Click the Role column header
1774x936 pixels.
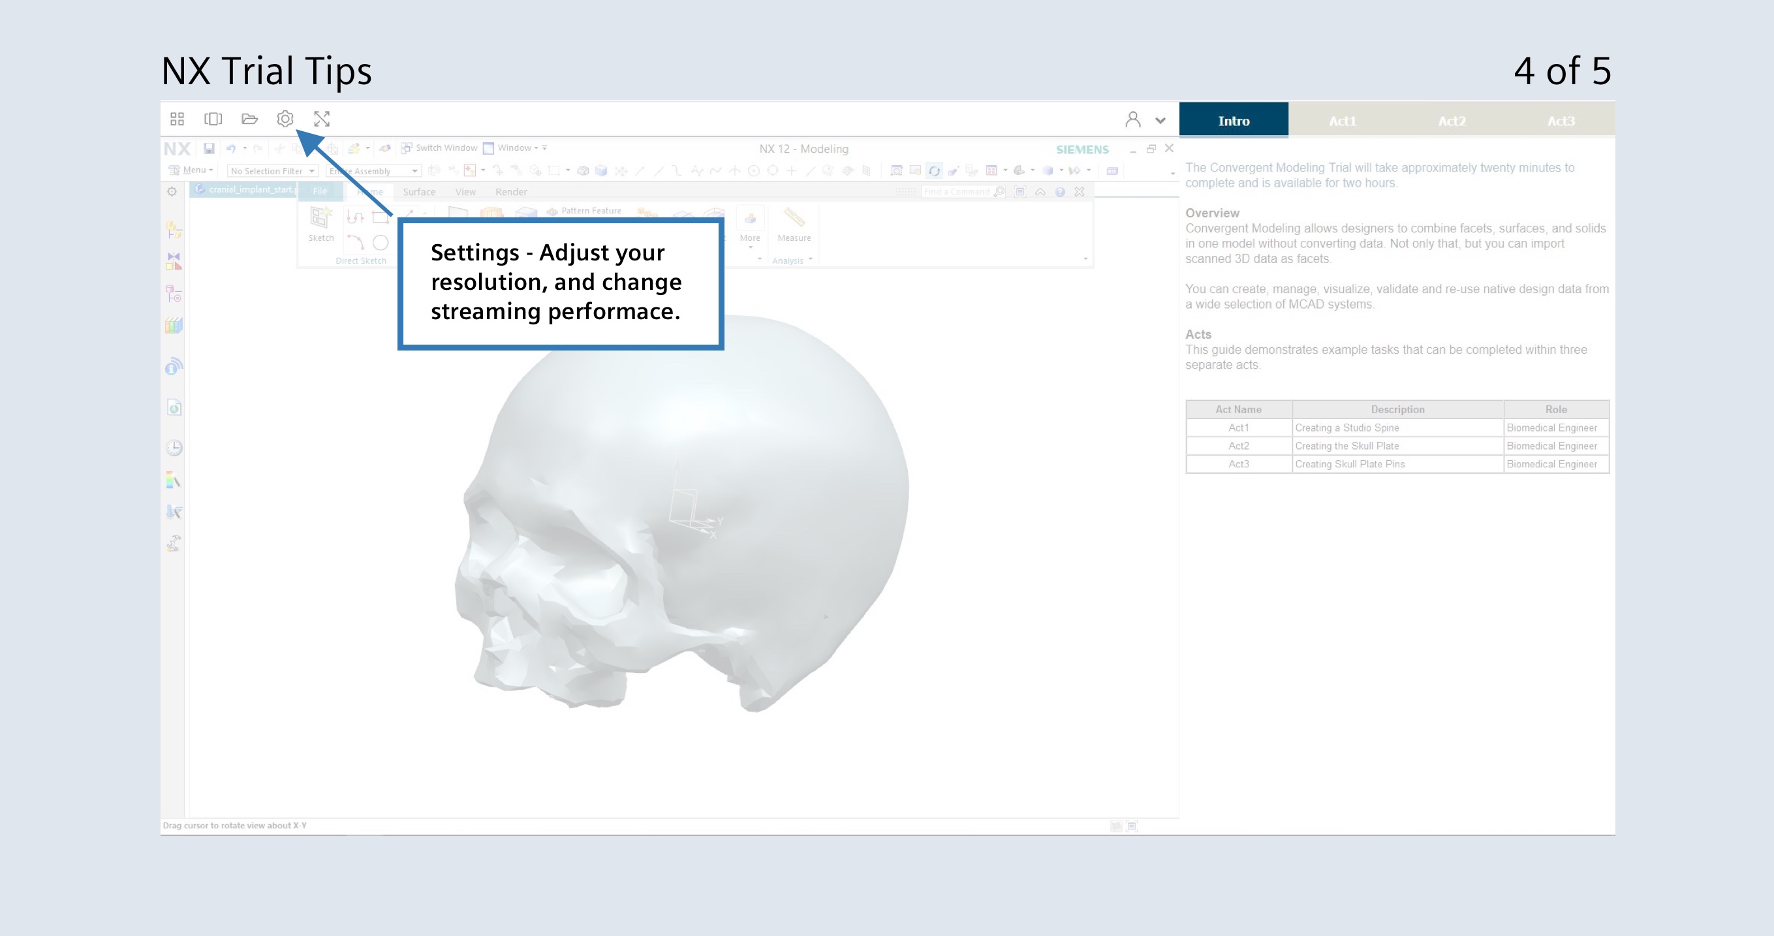(x=1557, y=409)
